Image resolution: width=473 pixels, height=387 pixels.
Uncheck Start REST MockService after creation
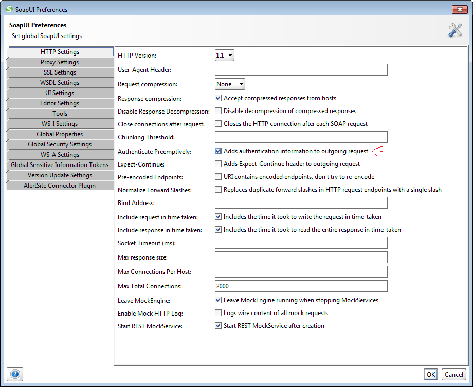[218, 326]
